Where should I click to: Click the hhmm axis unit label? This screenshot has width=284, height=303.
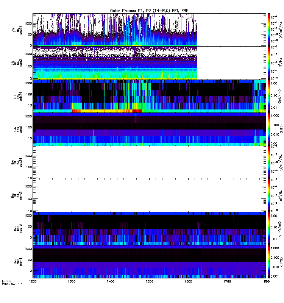pyautogui.click(x=6, y=281)
